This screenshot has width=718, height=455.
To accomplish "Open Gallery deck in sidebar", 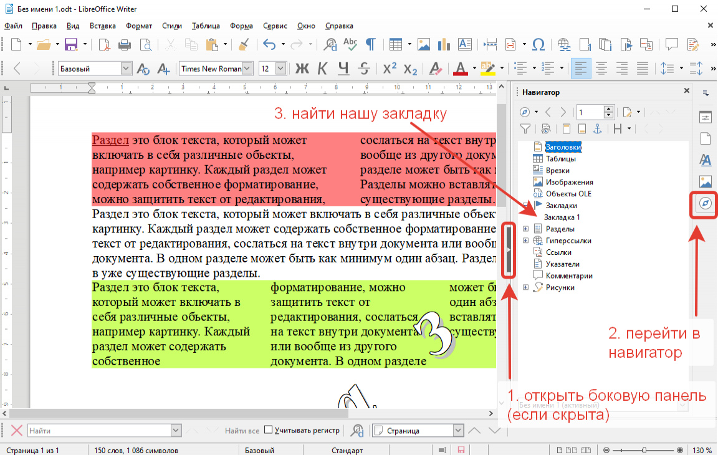I will coord(705,182).
